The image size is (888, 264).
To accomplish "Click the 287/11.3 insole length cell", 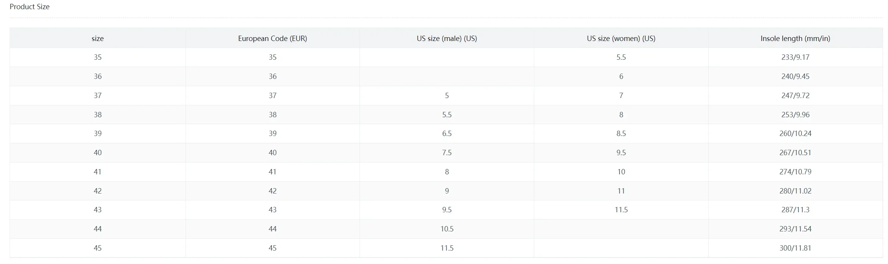I will coord(795,210).
